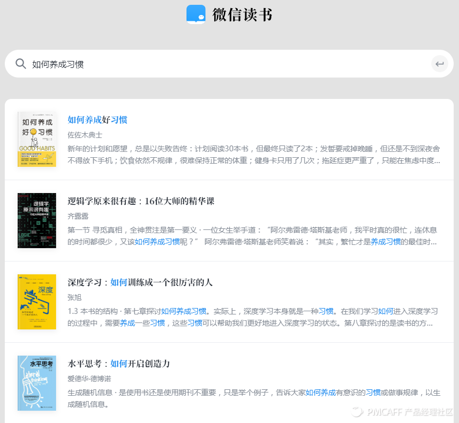Click the excerpt beginning 生成随机信息
This screenshot has width=459, height=423.
click(x=254, y=398)
